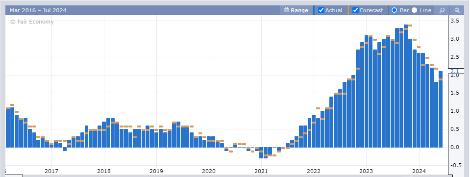Uncheck the Forecast series checkbox

click(355, 10)
